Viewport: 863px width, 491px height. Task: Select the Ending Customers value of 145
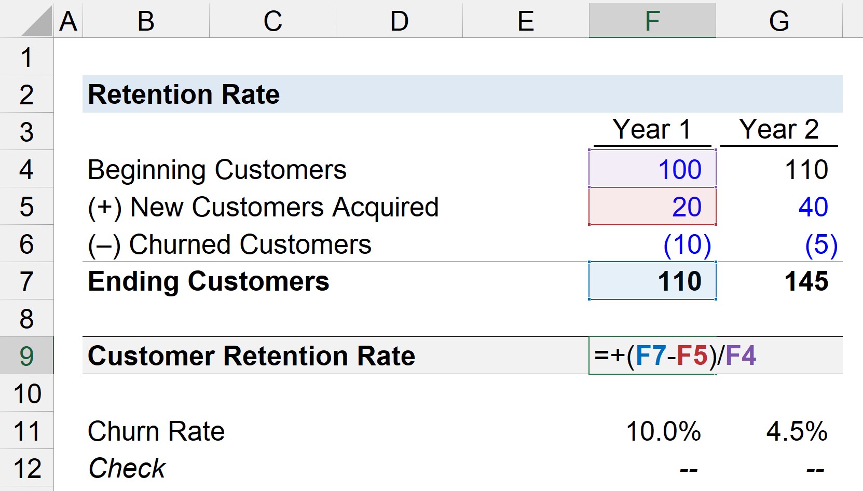click(780, 281)
